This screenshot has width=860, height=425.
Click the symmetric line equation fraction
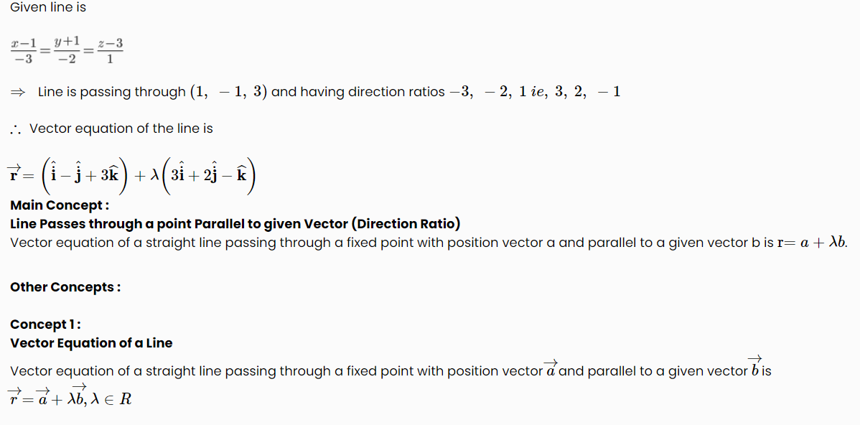tap(67, 50)
